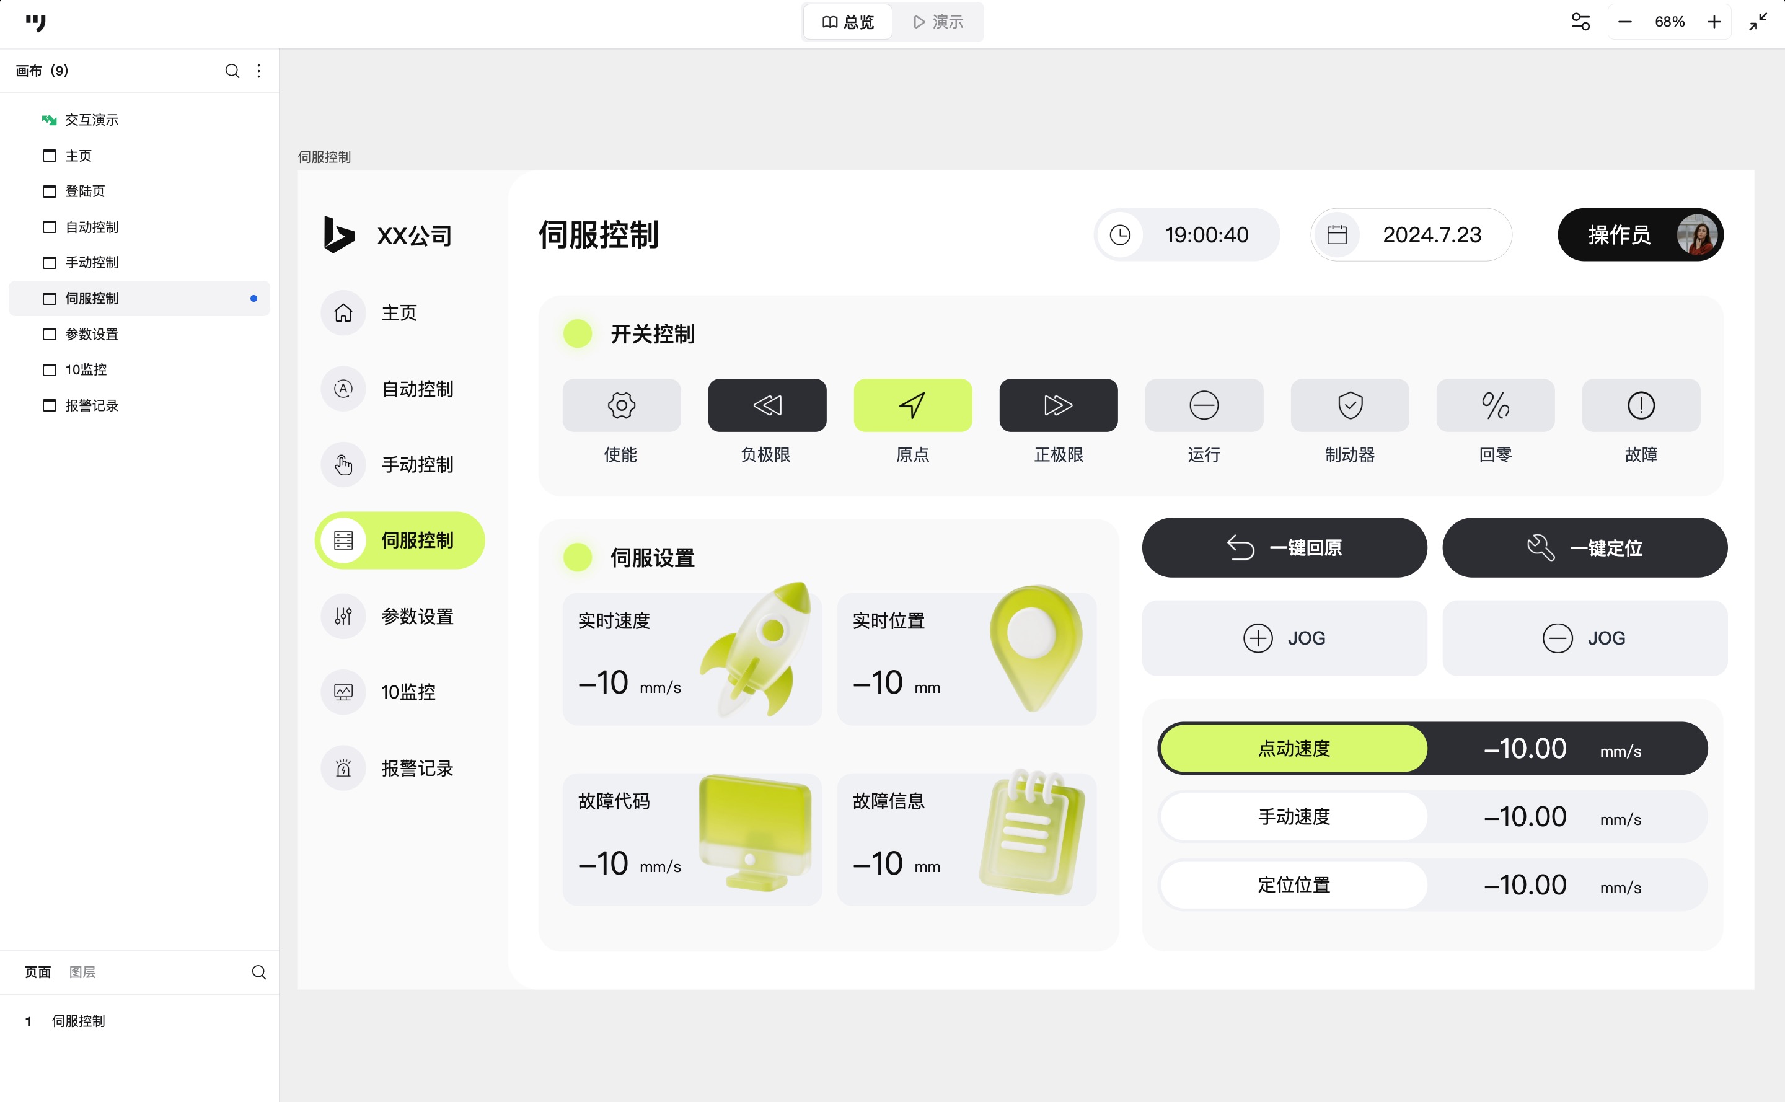Image resolution: width=1785 pixels, height=1102 pixels.
Task: Select 参数设置 canvas in the list
Action: click(139, 334)
